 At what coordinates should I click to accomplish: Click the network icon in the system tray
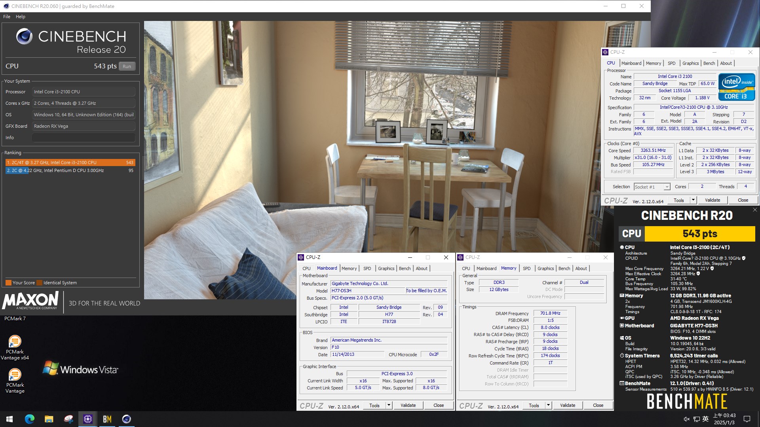pos(697,419)
